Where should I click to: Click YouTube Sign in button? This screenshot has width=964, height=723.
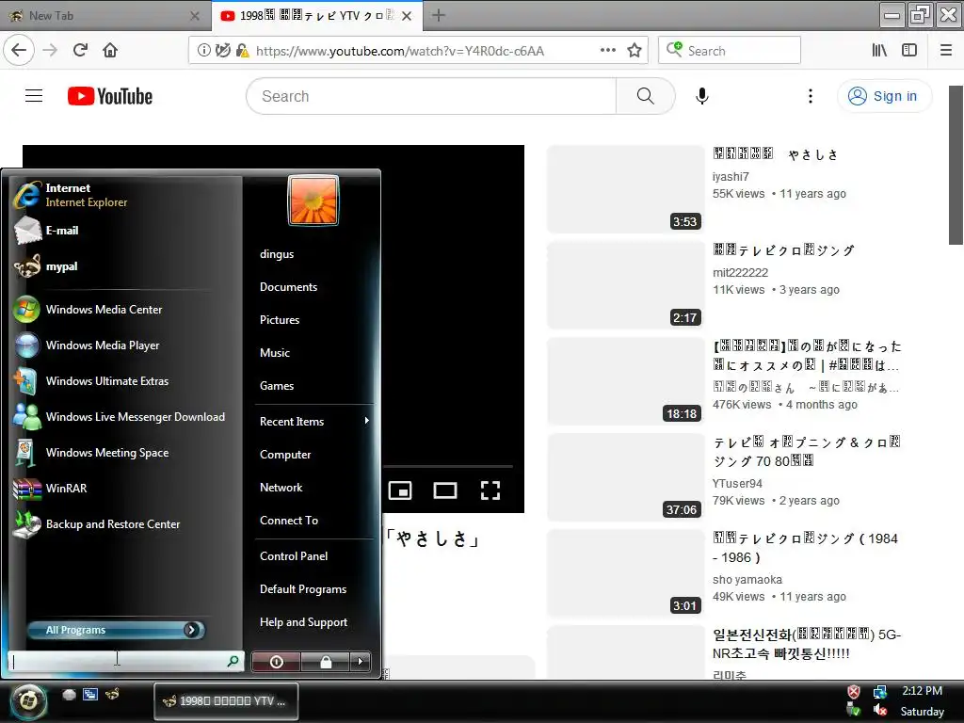coord(885,96)
